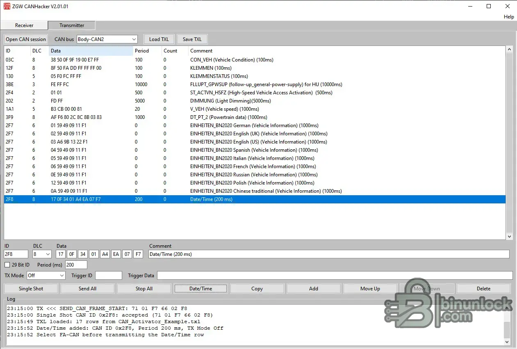Screen dimensions: 517x349
Task: Click the ID input field showing 2F8
Action: click(x=16, y=254)
